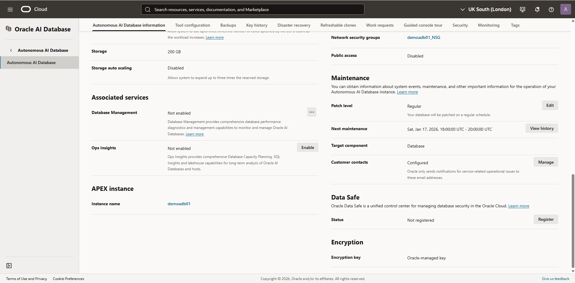Click the search magnifier icon
Image resolution: width=575 pixels, height=283 pixels.
coord(148,9)
